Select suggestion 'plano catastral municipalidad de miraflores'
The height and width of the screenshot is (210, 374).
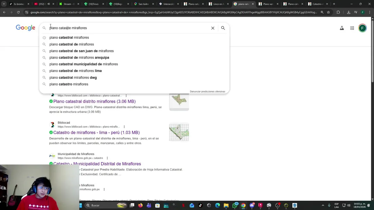[134, 64]
